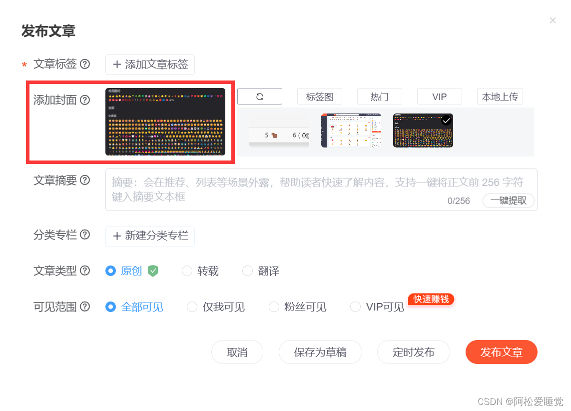This screenshot has height=411, width=571.
Task: Click 添加文章标签 button
Action: coord(150,64)
